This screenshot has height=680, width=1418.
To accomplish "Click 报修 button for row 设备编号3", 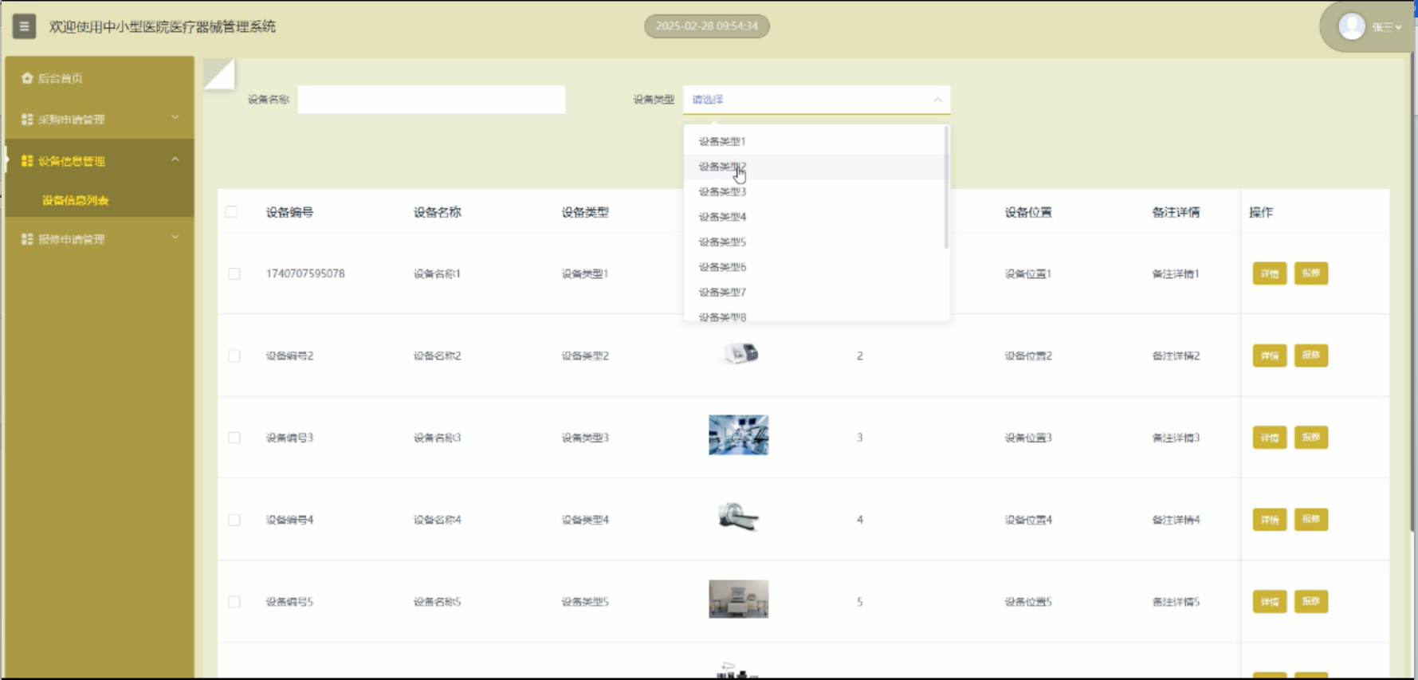I will pyautogui.click(x=1311, y=438).
